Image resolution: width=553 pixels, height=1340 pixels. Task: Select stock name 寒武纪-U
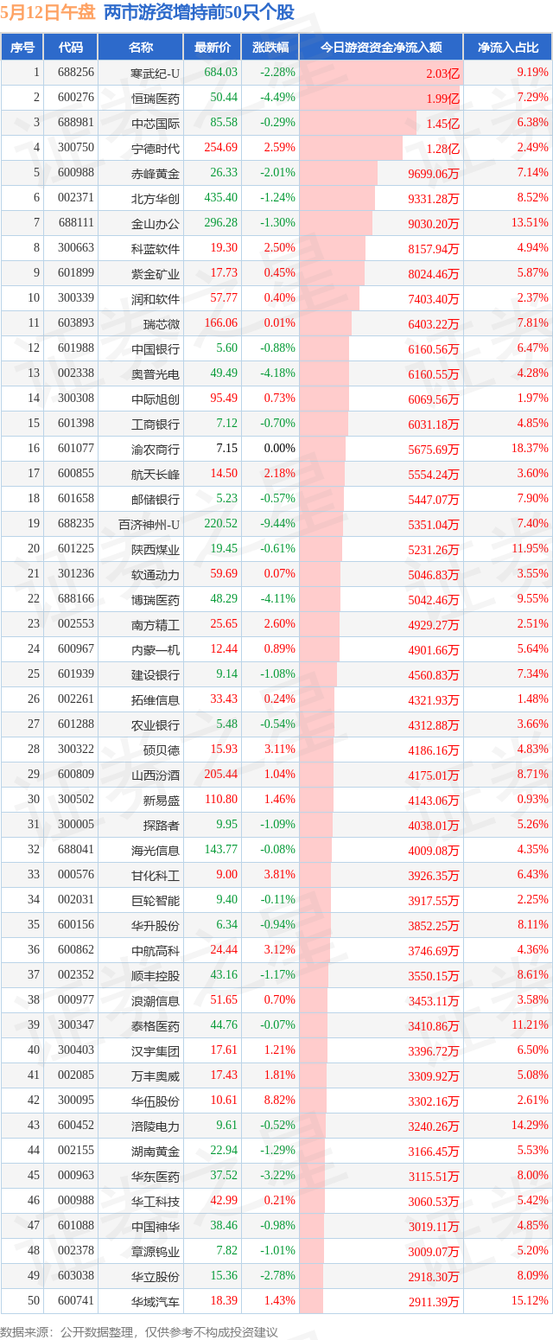[156, 73]
